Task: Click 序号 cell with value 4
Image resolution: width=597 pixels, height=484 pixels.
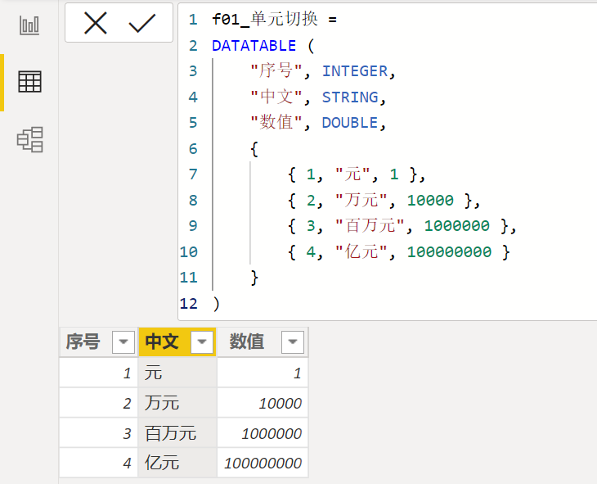Action: 98,463
